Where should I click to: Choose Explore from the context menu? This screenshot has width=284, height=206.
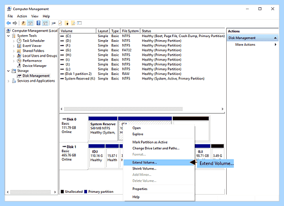click(x=158, y=134)
